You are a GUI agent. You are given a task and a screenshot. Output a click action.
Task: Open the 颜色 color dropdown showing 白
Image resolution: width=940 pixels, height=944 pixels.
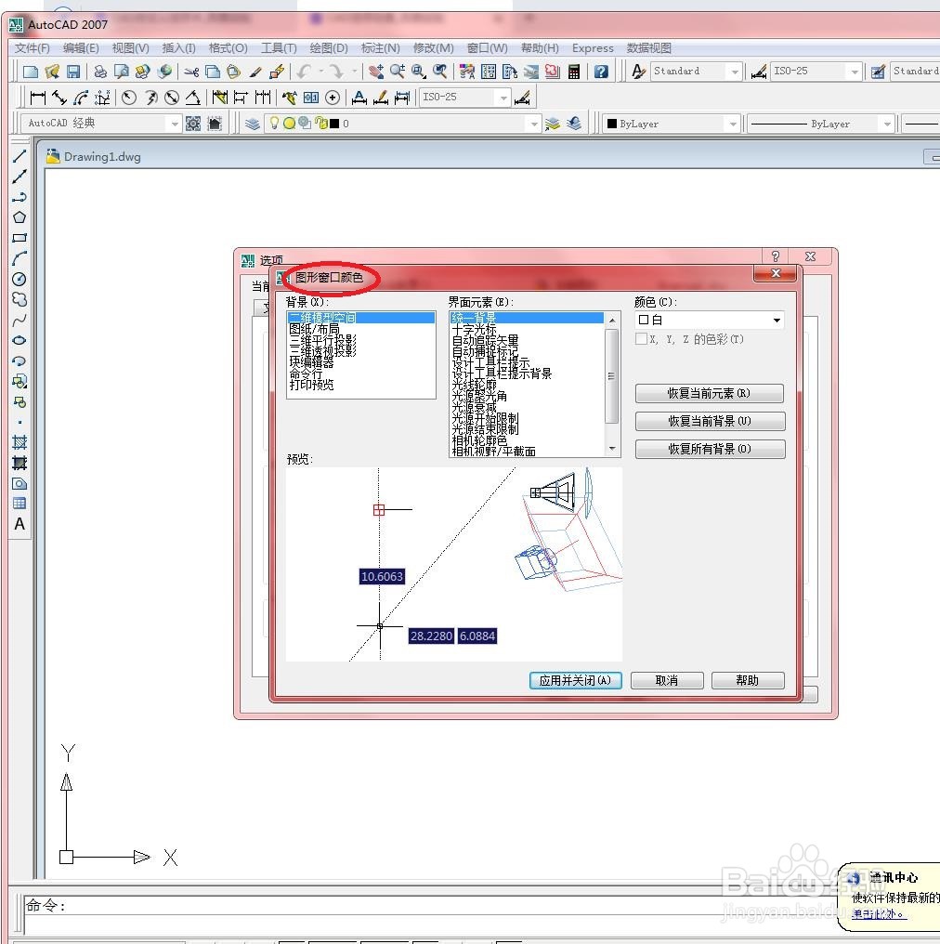711,321
